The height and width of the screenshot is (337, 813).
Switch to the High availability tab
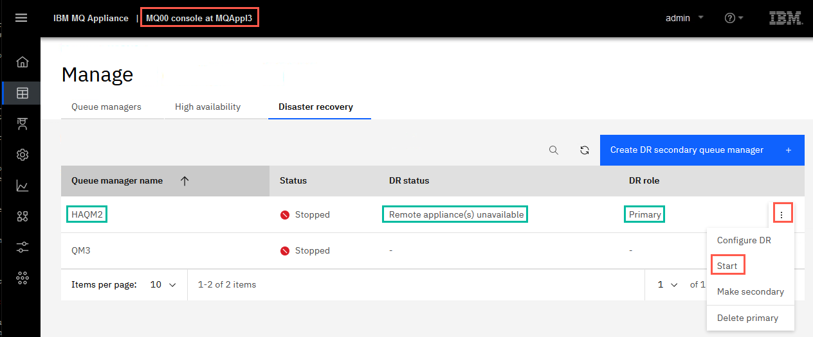(x=208, y=107)
